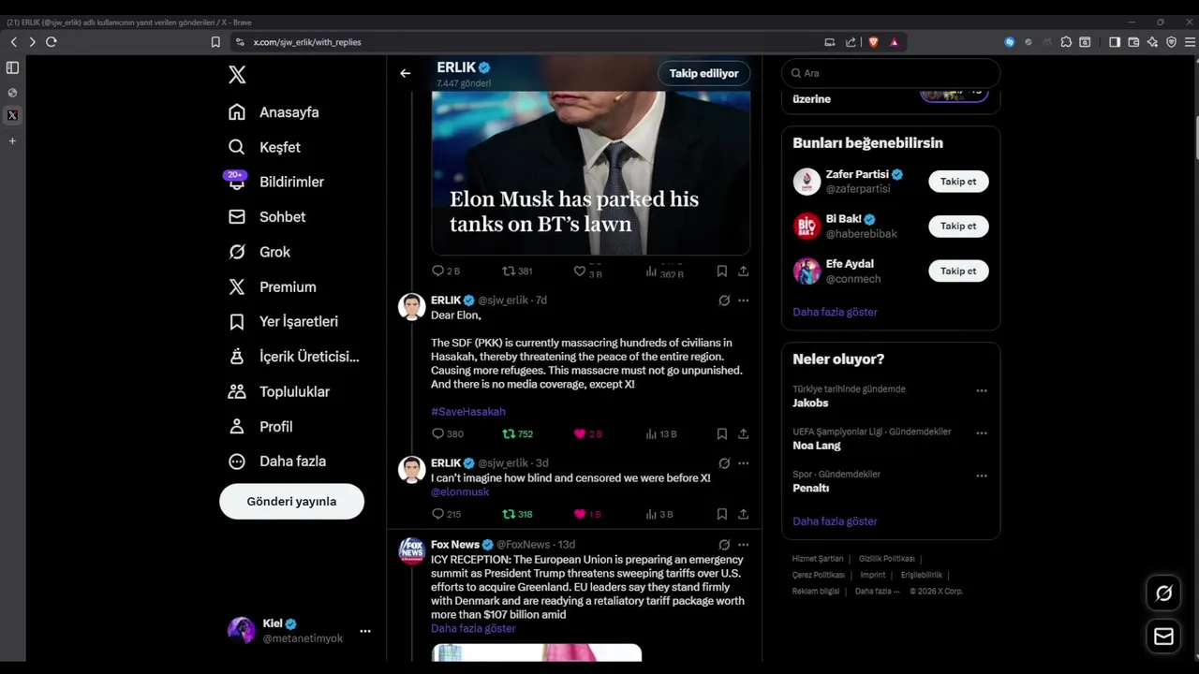Like the Elon Musk BT post
This screenshot has height=674, width=1199.
(587, 271)
